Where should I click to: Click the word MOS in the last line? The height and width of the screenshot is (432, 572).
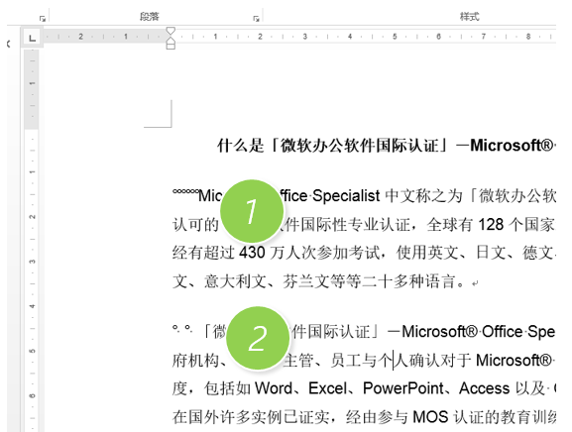(430, 417)
